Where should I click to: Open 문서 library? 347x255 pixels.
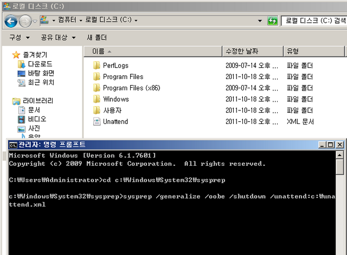click(x=34, y=110)
